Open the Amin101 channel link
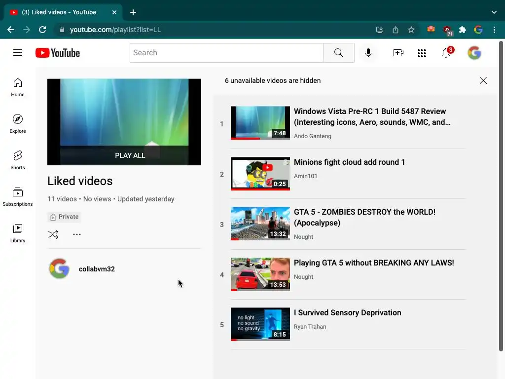Screen dimensions: 505x379 tap(305, 176)
